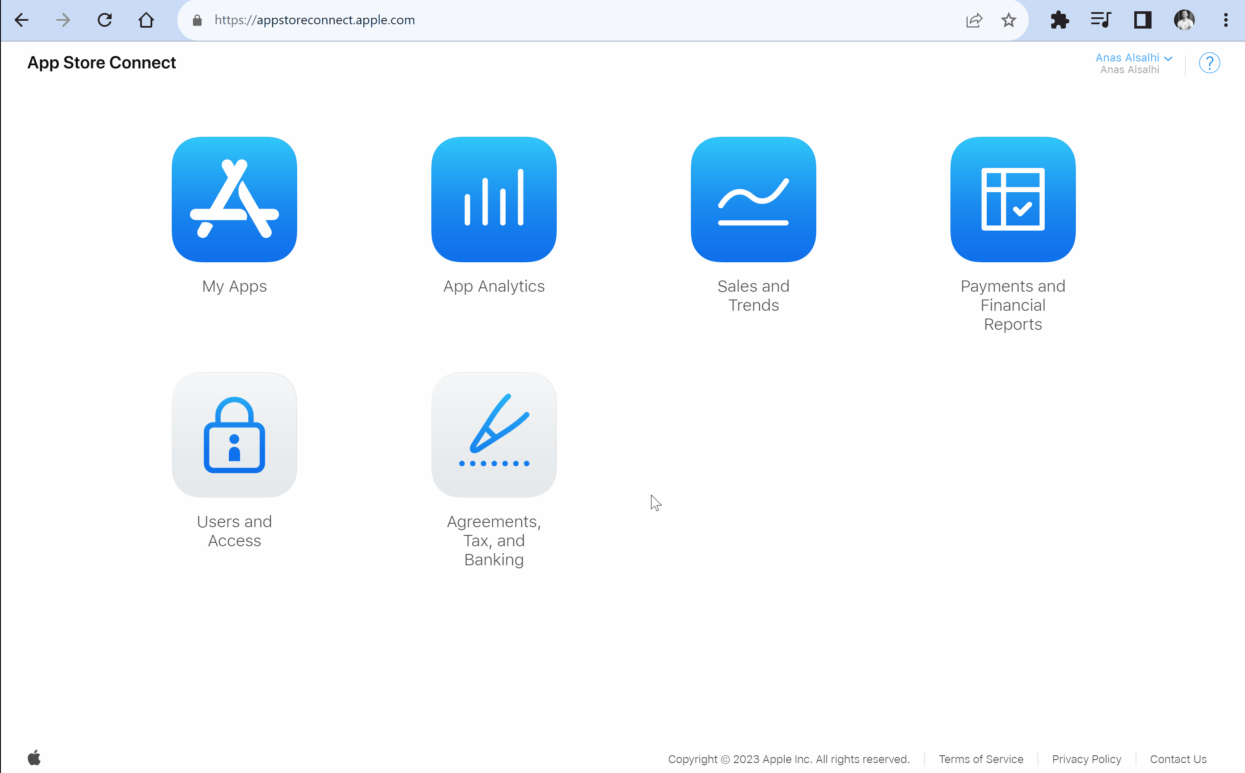Reload the page with the refresh icon
The width and height of the screenshot is (1245, 773).
[x=105, y=20]
